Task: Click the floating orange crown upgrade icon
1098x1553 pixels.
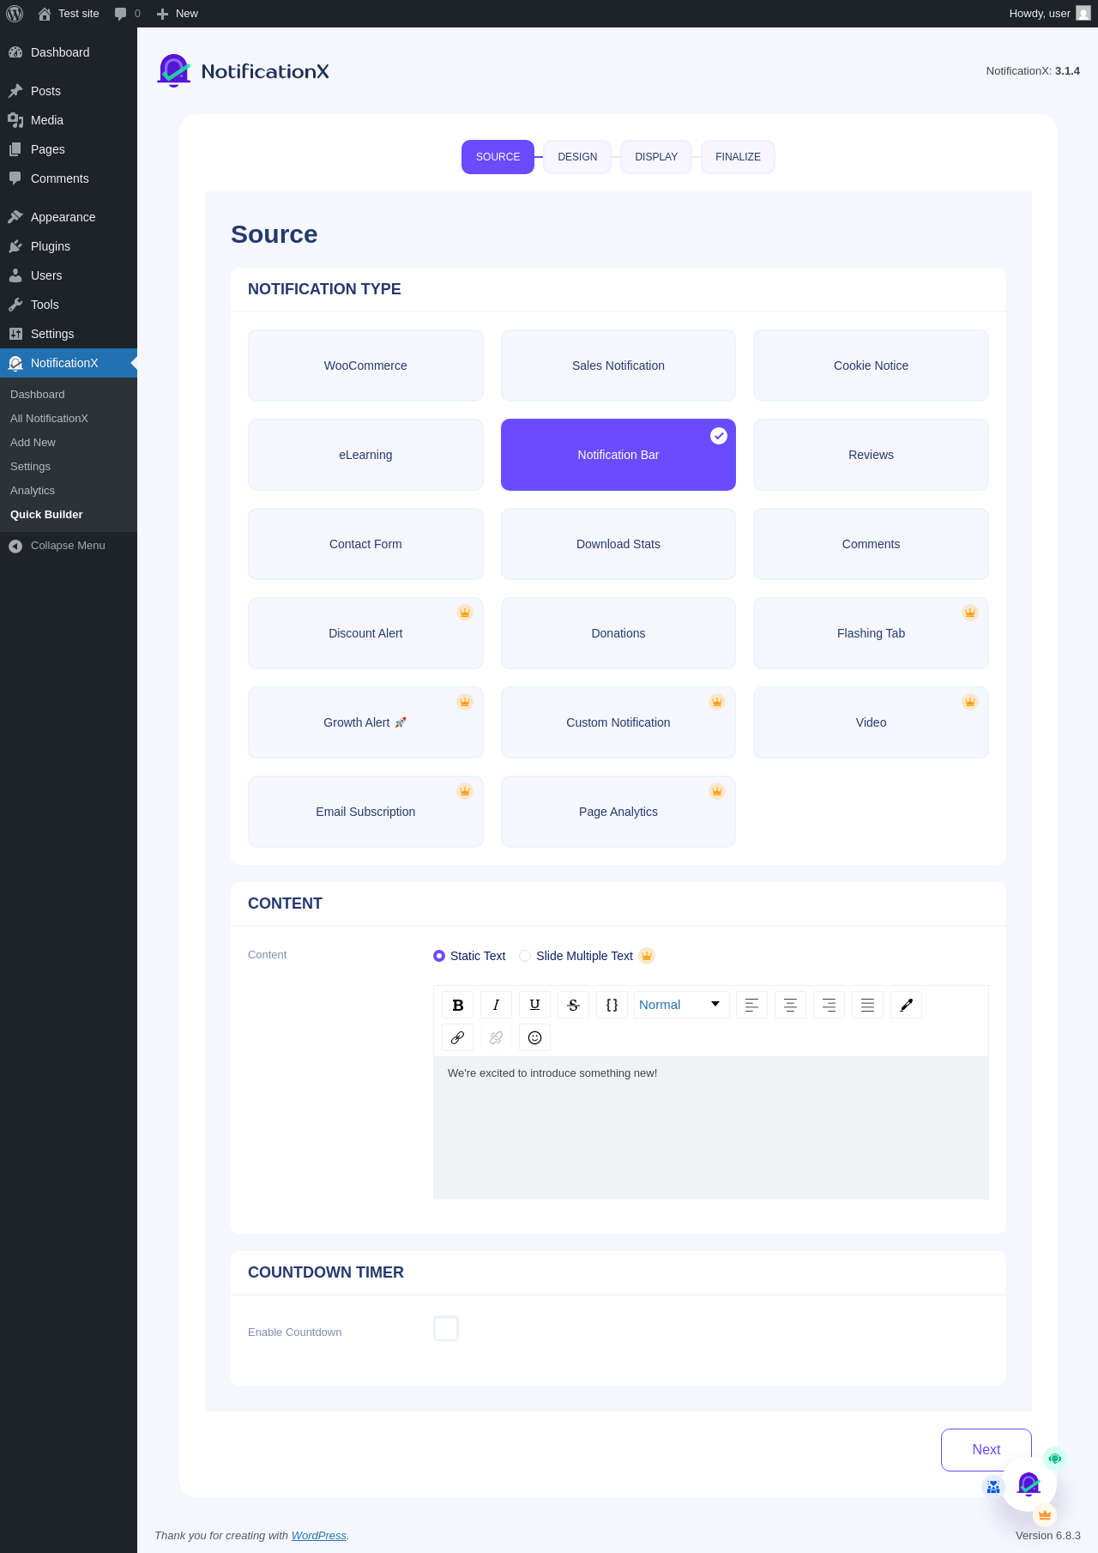Action: pyautogui.click(x=1045, y=1515)
